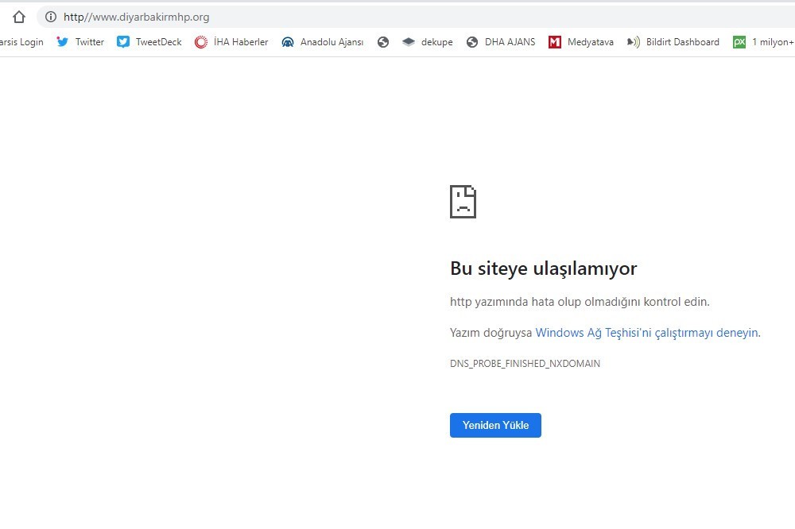Open the Login bookmark at left edge
Screen dimensions: 795x529
click(21, 42)
